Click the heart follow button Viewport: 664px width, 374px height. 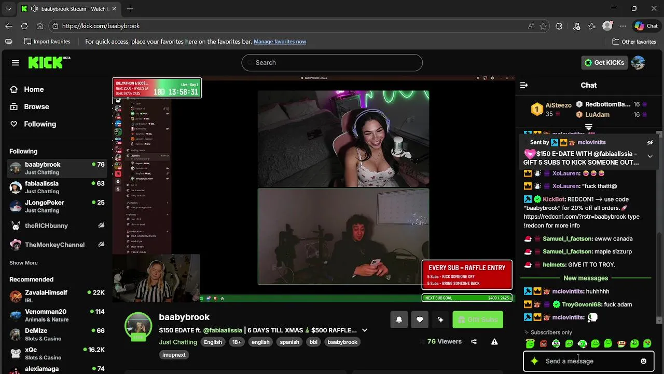[420, 319]
